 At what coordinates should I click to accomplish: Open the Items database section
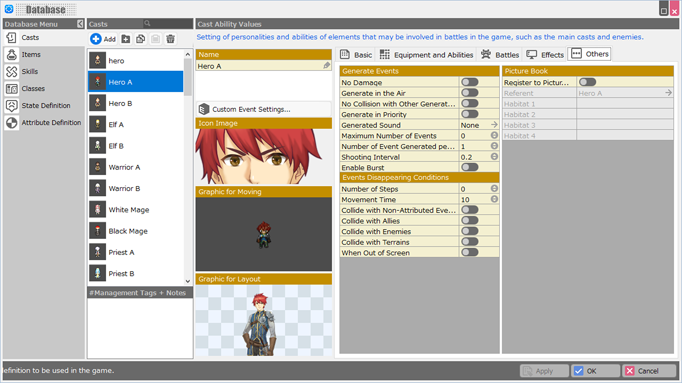(x=31, y=55)
